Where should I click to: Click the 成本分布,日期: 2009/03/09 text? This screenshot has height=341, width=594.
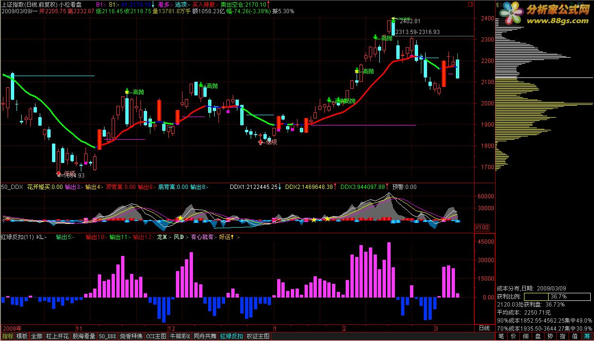pos(532,289)
